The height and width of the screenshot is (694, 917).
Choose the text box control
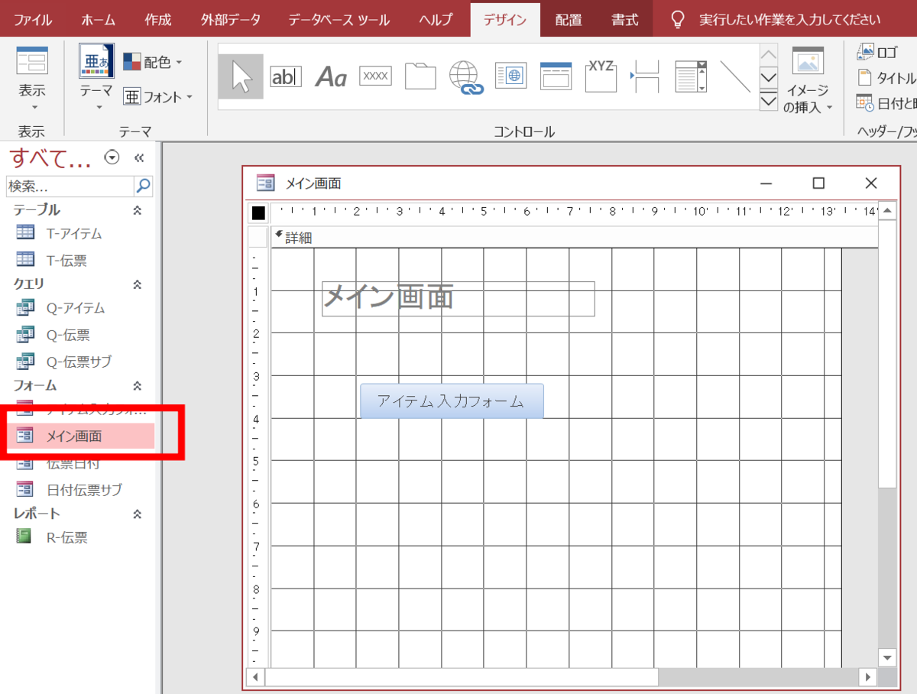(286, 76)
